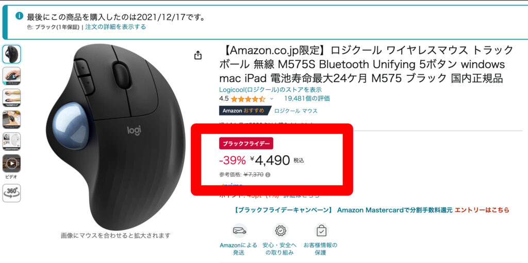Play the ビデオ thumbnail
The height and width of the screenshot is (263, 528).
[x=11, y=163]
